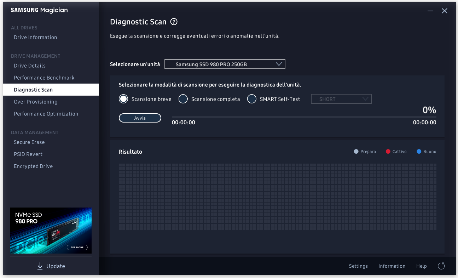Screen dimensions: 458x278
Task: Click SEE MORE on 980 PRO banner
Action: click(x=77, y=247)
